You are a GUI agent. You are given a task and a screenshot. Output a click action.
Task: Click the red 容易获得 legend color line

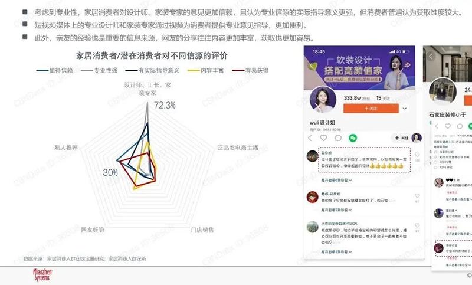tap(238, 70)
